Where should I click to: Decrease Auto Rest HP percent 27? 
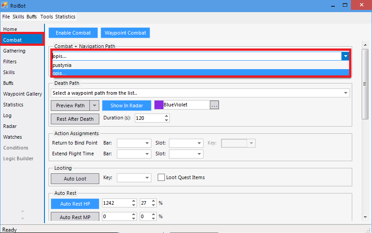point(154,205)
